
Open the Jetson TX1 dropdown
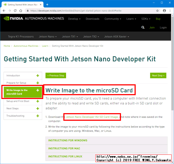click(70, 36)
